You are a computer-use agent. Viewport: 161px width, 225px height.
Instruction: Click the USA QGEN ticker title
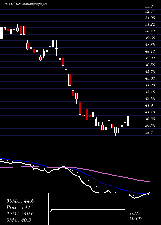pyautogui.click(x=12, y=4)
